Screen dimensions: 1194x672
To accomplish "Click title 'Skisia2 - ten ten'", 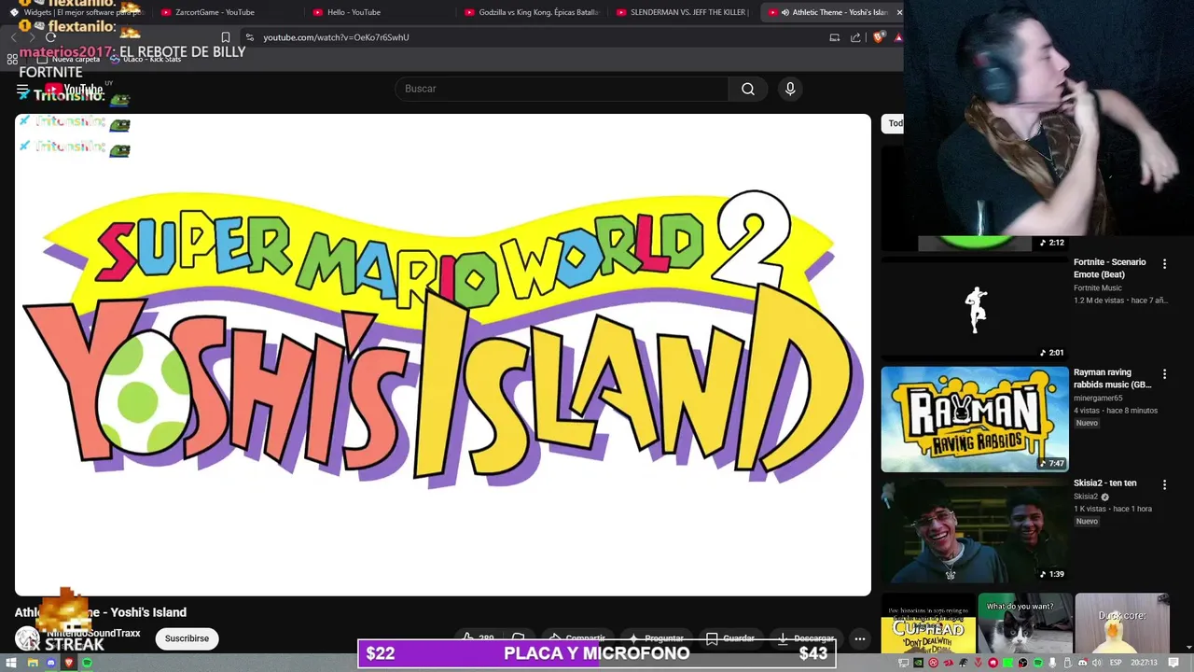I will (1105, 483).
